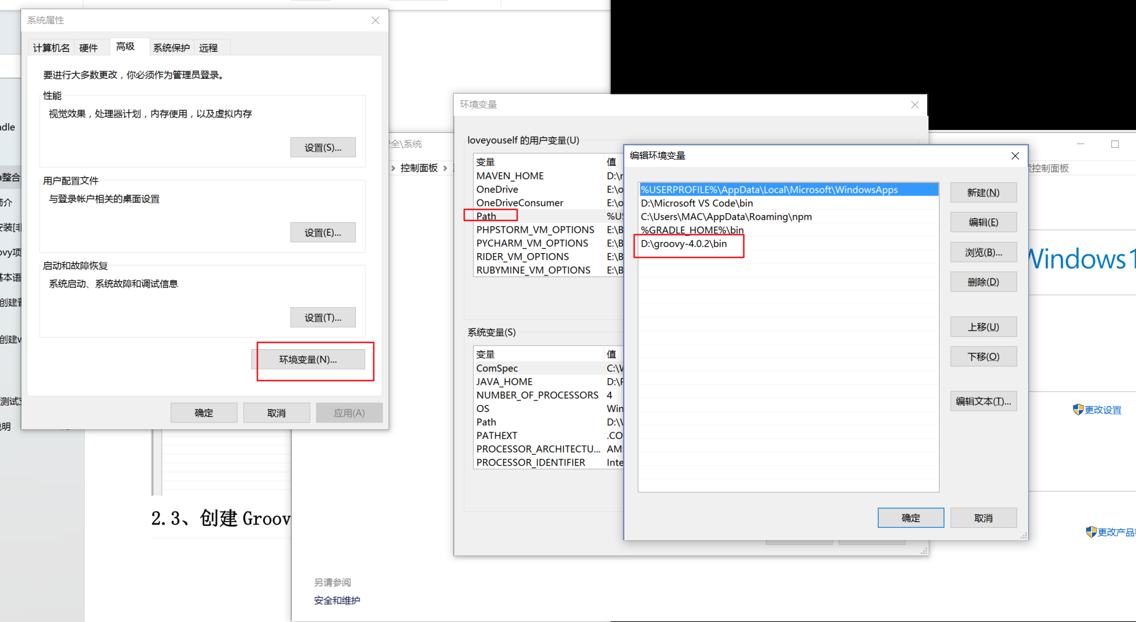1136x622 pixels.
Task: Select OS system variable
Action: [549, 409]
